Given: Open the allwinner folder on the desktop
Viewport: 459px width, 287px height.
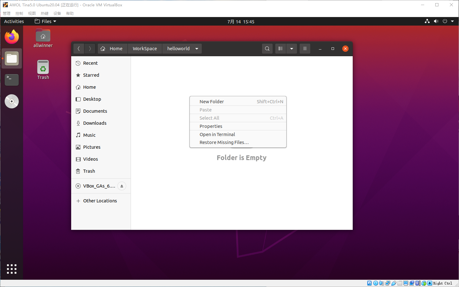Looking at the screenshot, I should pos(43,35).
